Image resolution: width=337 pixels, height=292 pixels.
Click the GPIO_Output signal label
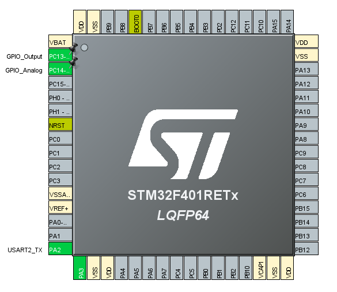point(24,56)
